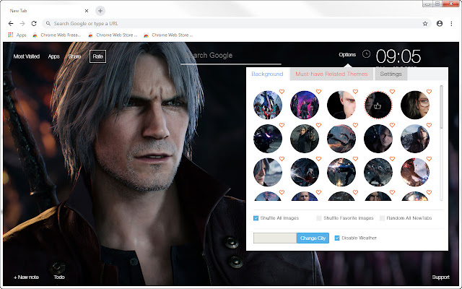Open a new tab with the plus button
The image size is (462, 289).
click(100, 11)
